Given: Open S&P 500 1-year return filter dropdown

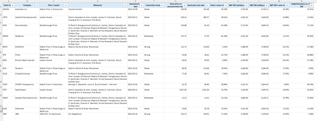Looking at the screenshot, I should (x=287, y=6).
